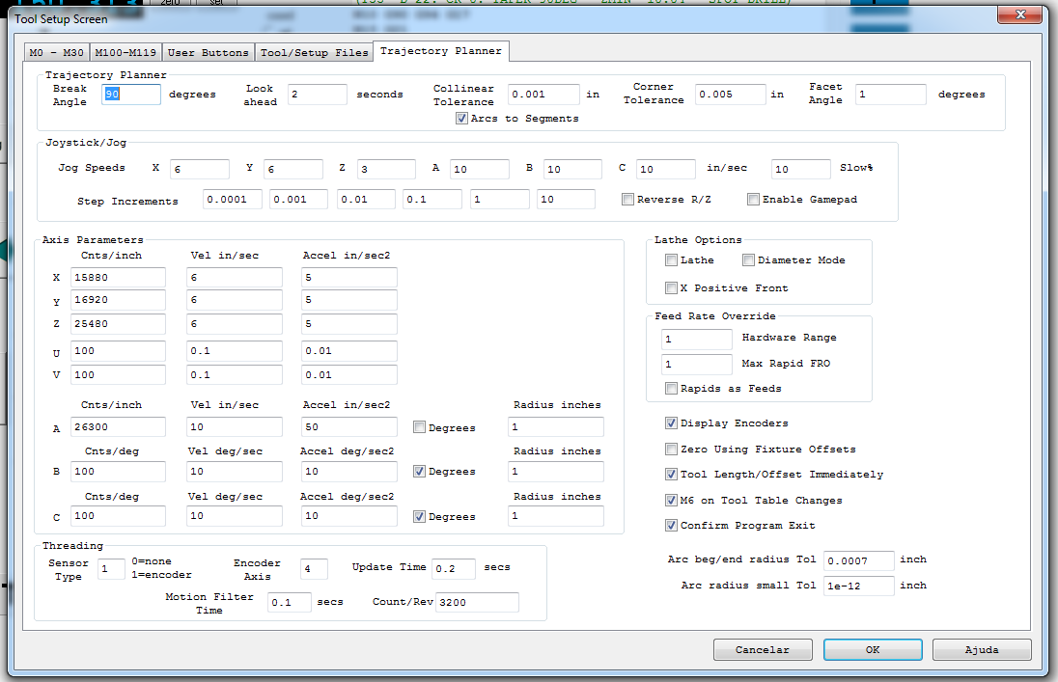Click the Cancelar button
1058x682 pixels.
[x=762, y=650]
